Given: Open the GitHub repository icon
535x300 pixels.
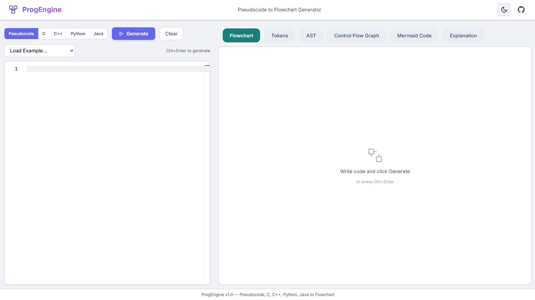Looking at the screenshot, I should [521, 10].
